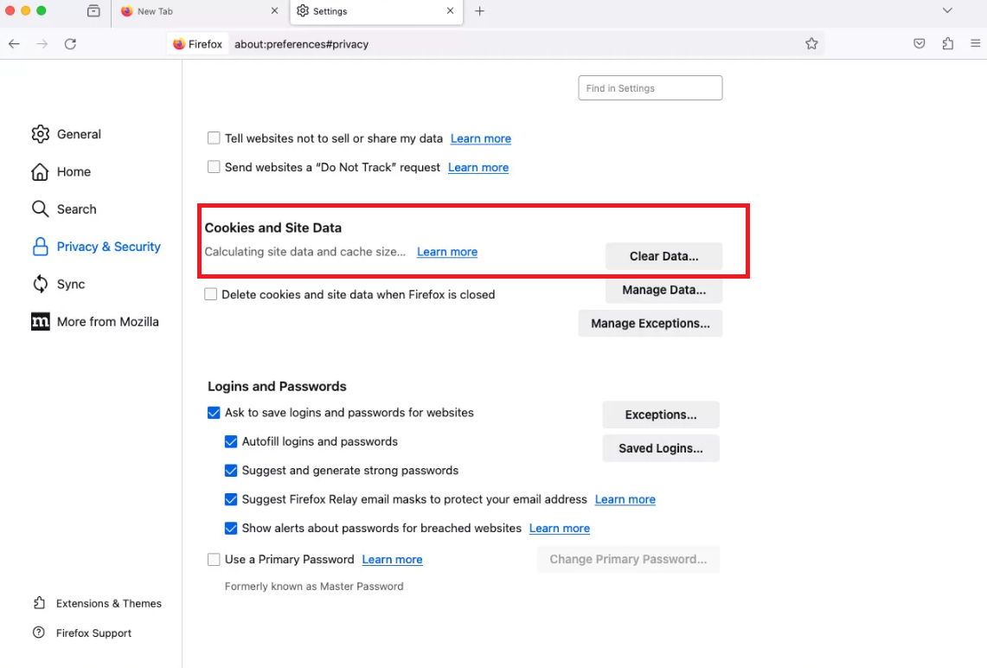Viewport: 987px width, 668px height.
Task: Uncheck Autofill logins and passwords
Action: pos(231,441)
